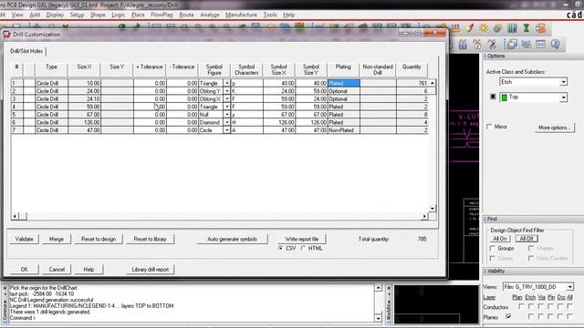584x328 pixels.
Task: Click the Size X value 126.00
Action: pyautogui.click(x=84, y=122)
